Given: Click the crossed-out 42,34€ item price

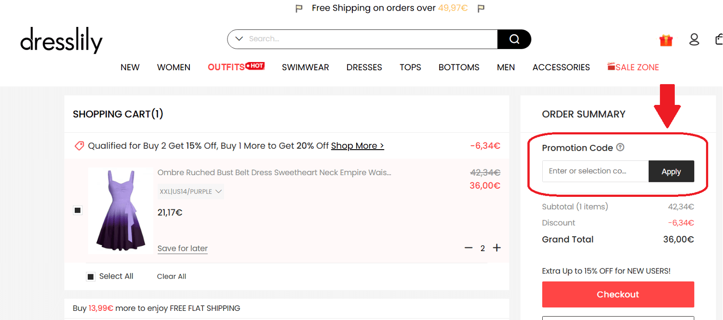Looking at the screenshot, I should pos(485,172).
